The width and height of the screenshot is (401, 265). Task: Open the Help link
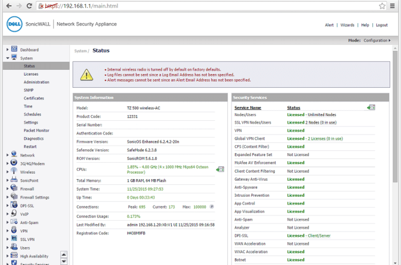[x=365, y=25]
